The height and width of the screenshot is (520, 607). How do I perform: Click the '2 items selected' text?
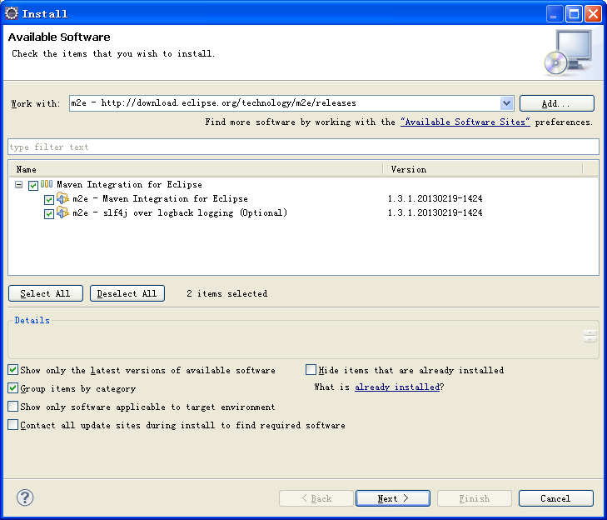tap(226, 293)
